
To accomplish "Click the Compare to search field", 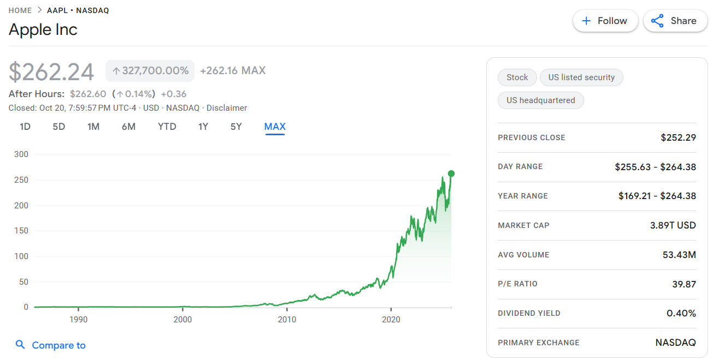I will (x=59, y=345).
